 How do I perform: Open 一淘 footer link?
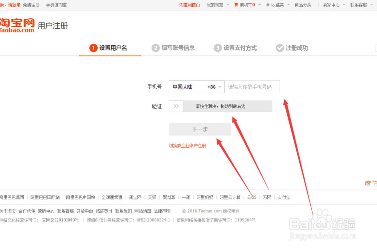click(x=186, y=197)
